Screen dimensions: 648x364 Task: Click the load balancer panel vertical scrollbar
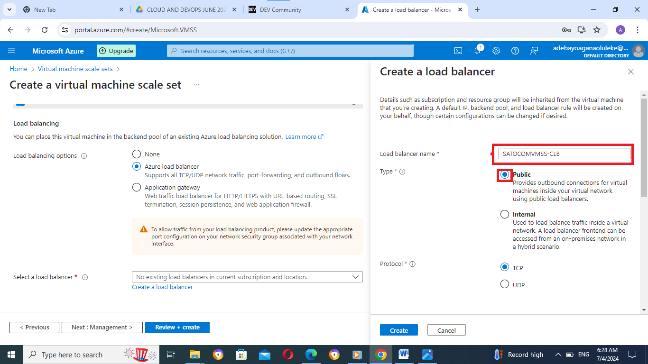[644, 146]
